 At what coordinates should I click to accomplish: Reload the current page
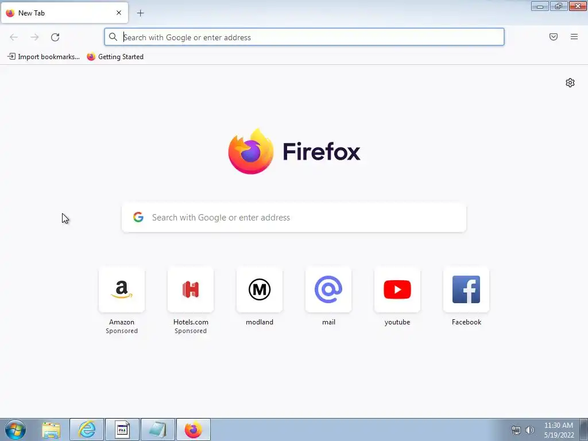click(x=55, y=37)
